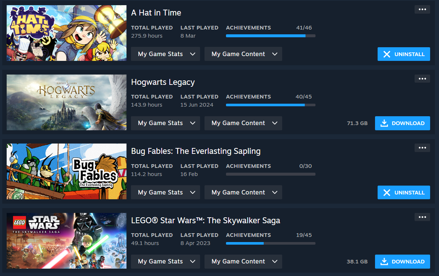The height and width of the screenshot is (276, 439).
Task: Open three-dot options menu for Bug Fables
Action: pos(422,148)
